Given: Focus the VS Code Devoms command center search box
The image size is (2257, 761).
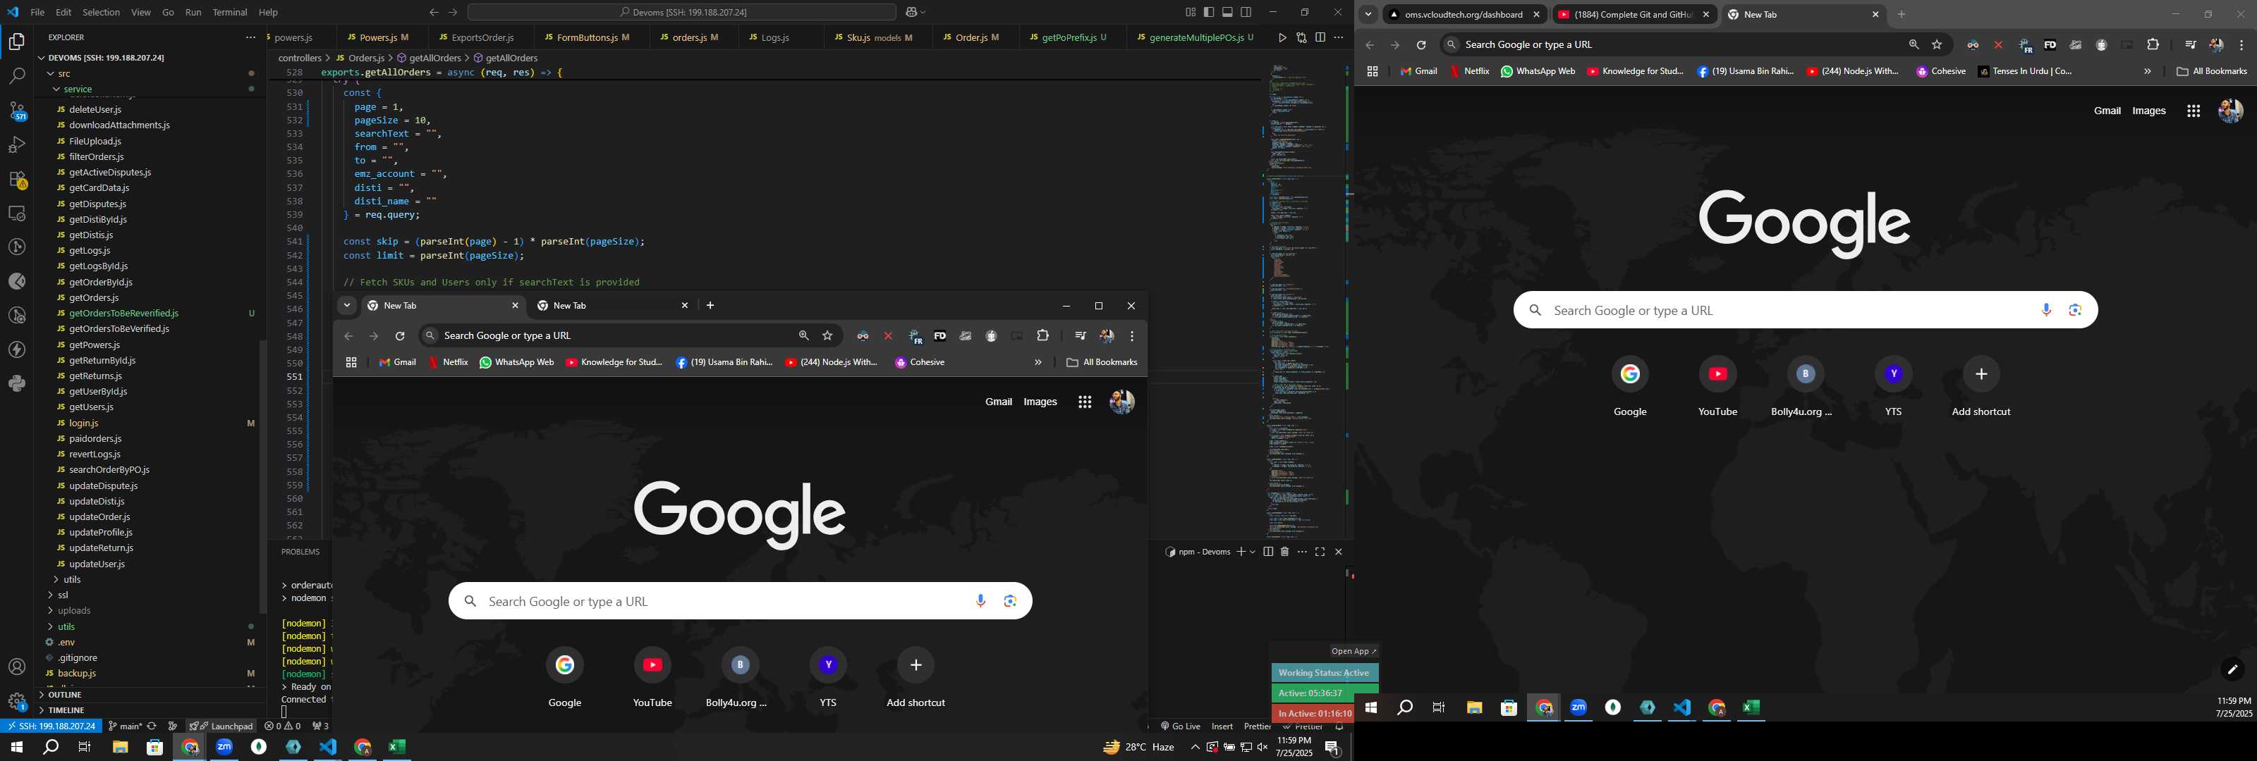Looking at the screenshot, I should click(681, 12).
